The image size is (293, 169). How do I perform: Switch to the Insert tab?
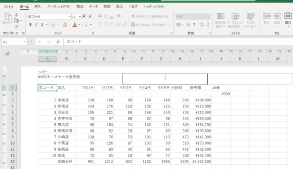[x=38, y=7]
